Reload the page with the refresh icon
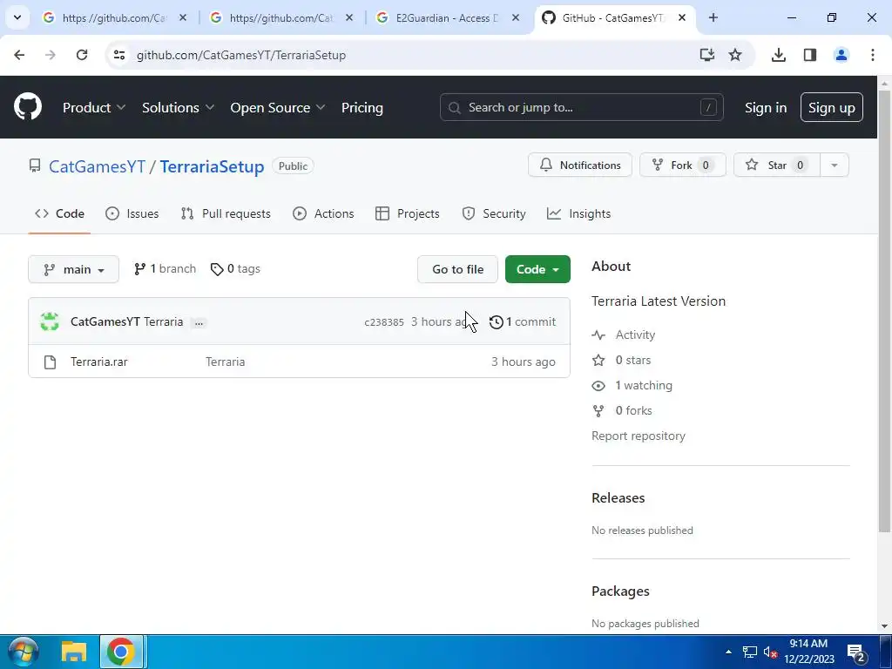Viewport: 892px width, 669px height. coord(82,55)
